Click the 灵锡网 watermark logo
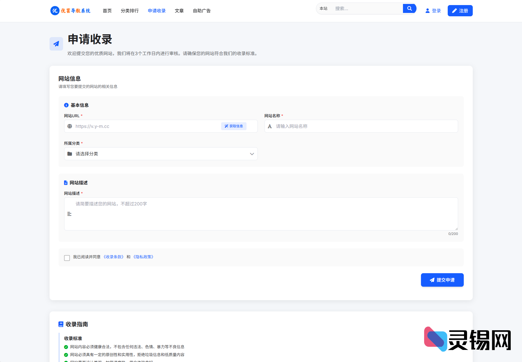The width and height of the screenshot is (522, 362). point(467,339)
